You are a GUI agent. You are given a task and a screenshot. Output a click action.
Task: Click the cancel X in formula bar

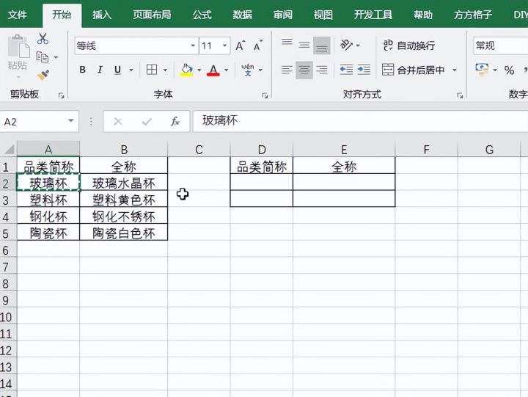(118, 121)
